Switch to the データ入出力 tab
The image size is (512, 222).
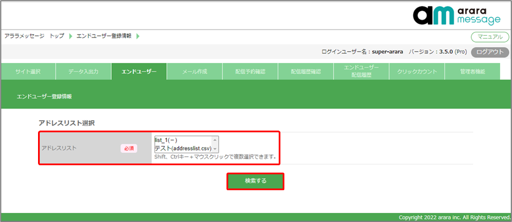click(x=83, y=72)
